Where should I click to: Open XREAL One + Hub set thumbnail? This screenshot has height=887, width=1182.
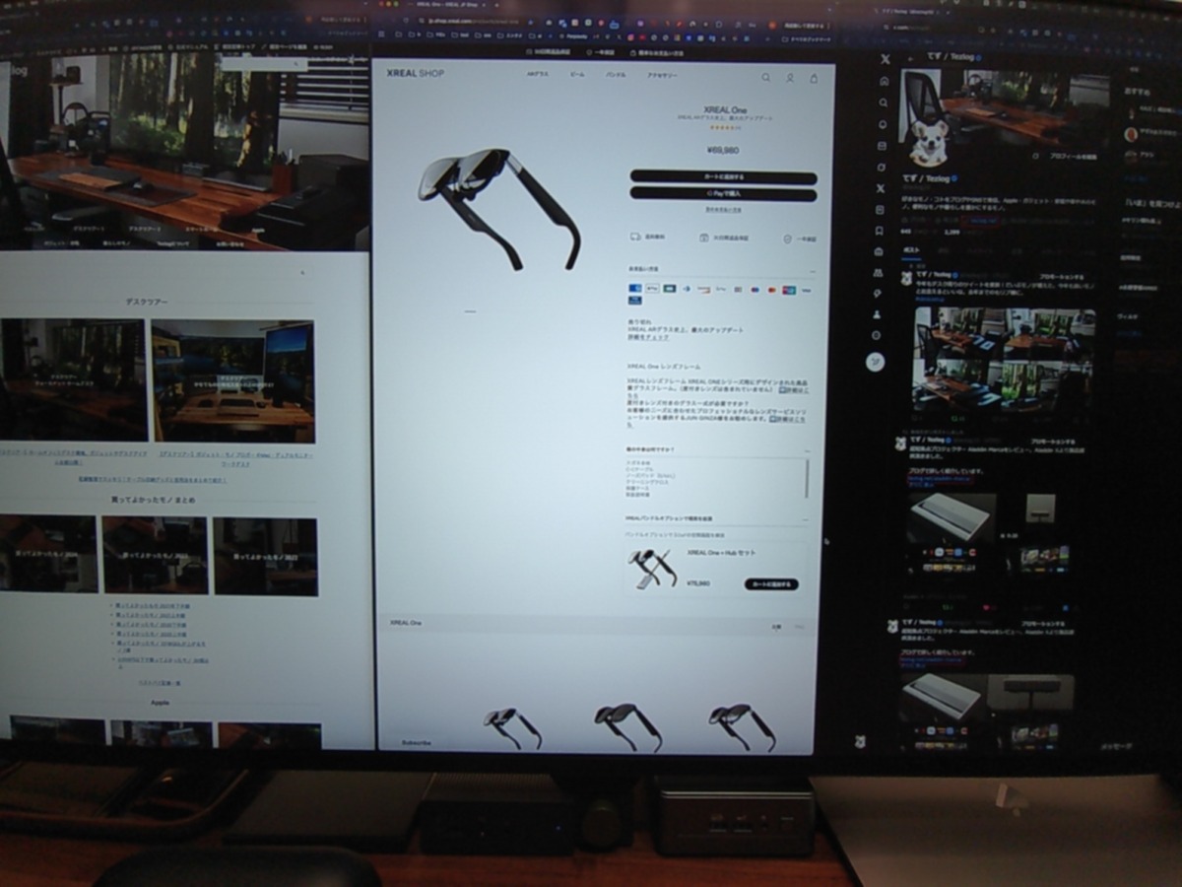[653, 569]
